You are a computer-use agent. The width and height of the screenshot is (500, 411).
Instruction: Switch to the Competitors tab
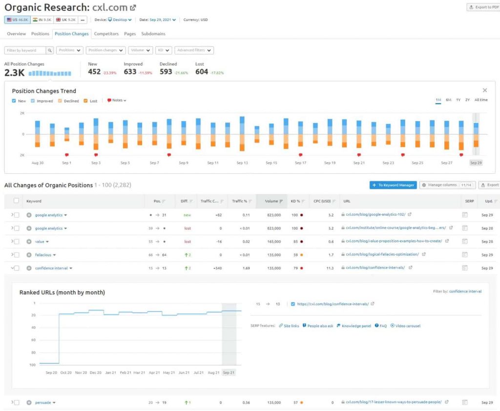[106, 34]
